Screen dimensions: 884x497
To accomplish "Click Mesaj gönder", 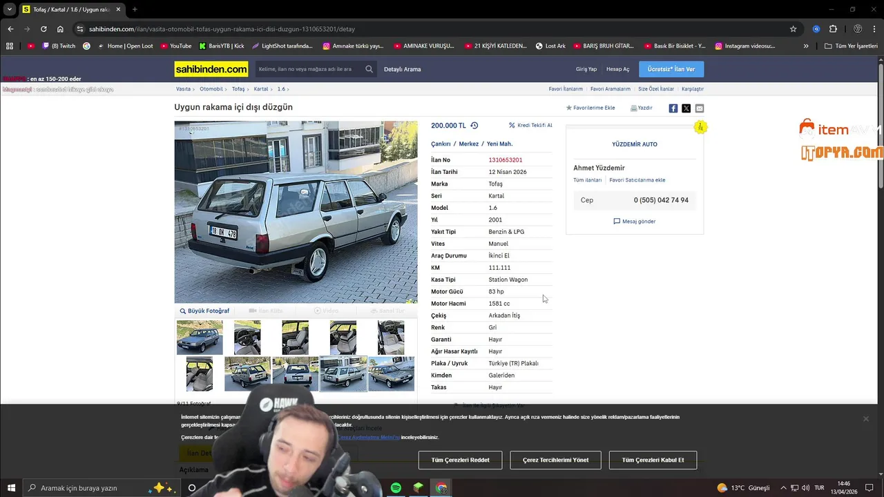I will (635, 222).
